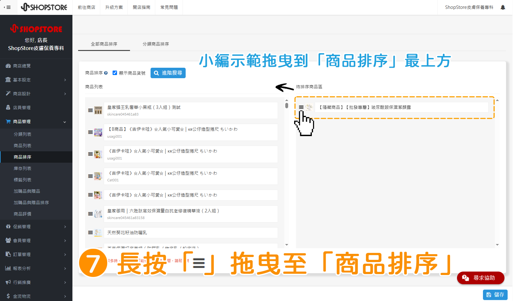Click the 會員管理 users icon

click(8, 241)
